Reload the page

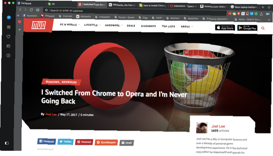coord(31,10)
